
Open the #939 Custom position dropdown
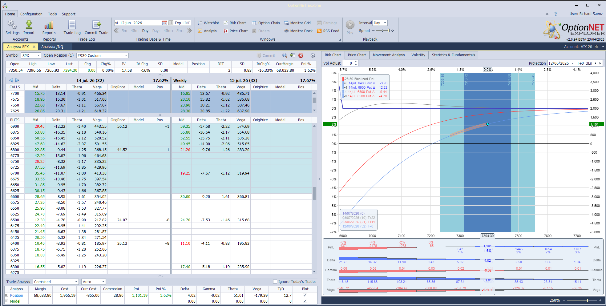point(126,55)
